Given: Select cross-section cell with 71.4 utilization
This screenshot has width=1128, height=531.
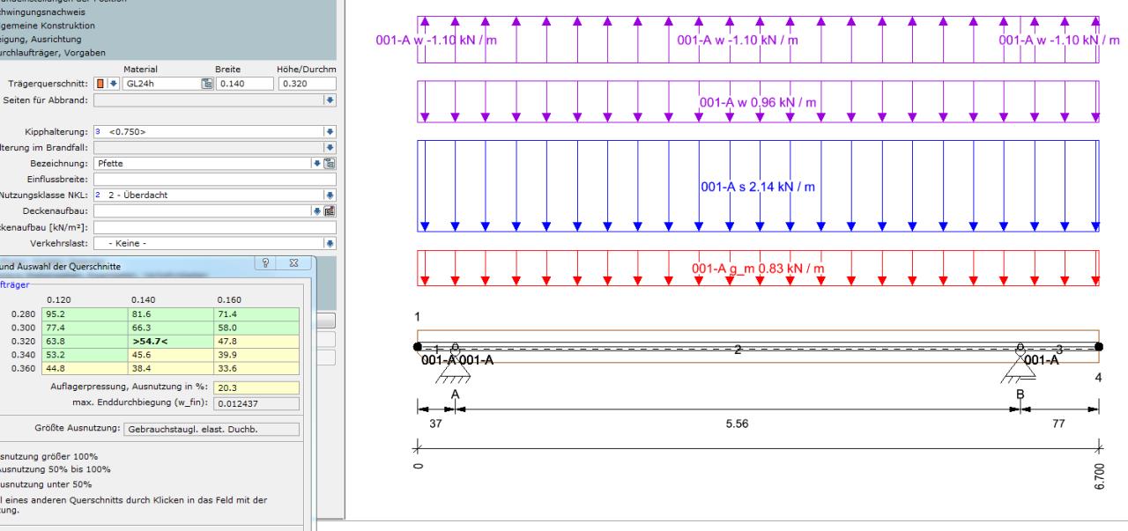Looking at the screenshot, I should point(256,313).
